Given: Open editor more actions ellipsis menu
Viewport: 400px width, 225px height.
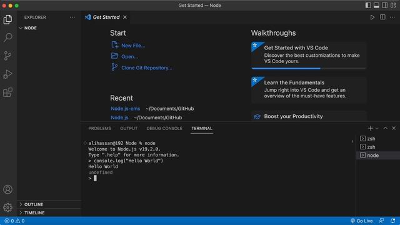Looking at the screenshot, I should tap(392, 17).
